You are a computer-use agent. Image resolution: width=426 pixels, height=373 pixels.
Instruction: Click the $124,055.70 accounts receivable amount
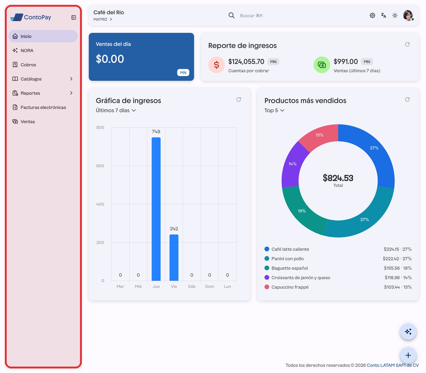pyautogui.click(x=246, y=62)
